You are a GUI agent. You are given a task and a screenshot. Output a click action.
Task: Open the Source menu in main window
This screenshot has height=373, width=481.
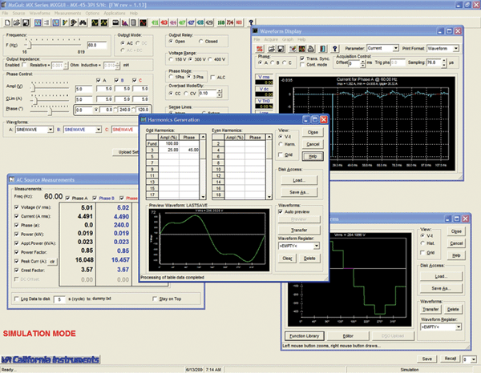coord(18,14)
